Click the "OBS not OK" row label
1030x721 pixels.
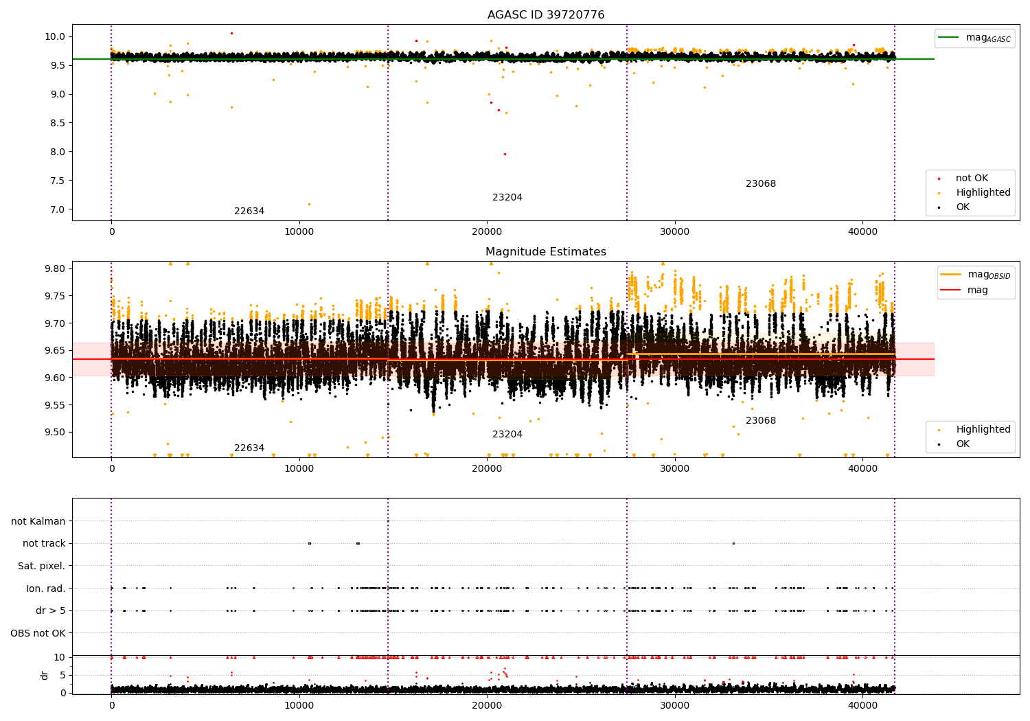[x=38, y=634]
